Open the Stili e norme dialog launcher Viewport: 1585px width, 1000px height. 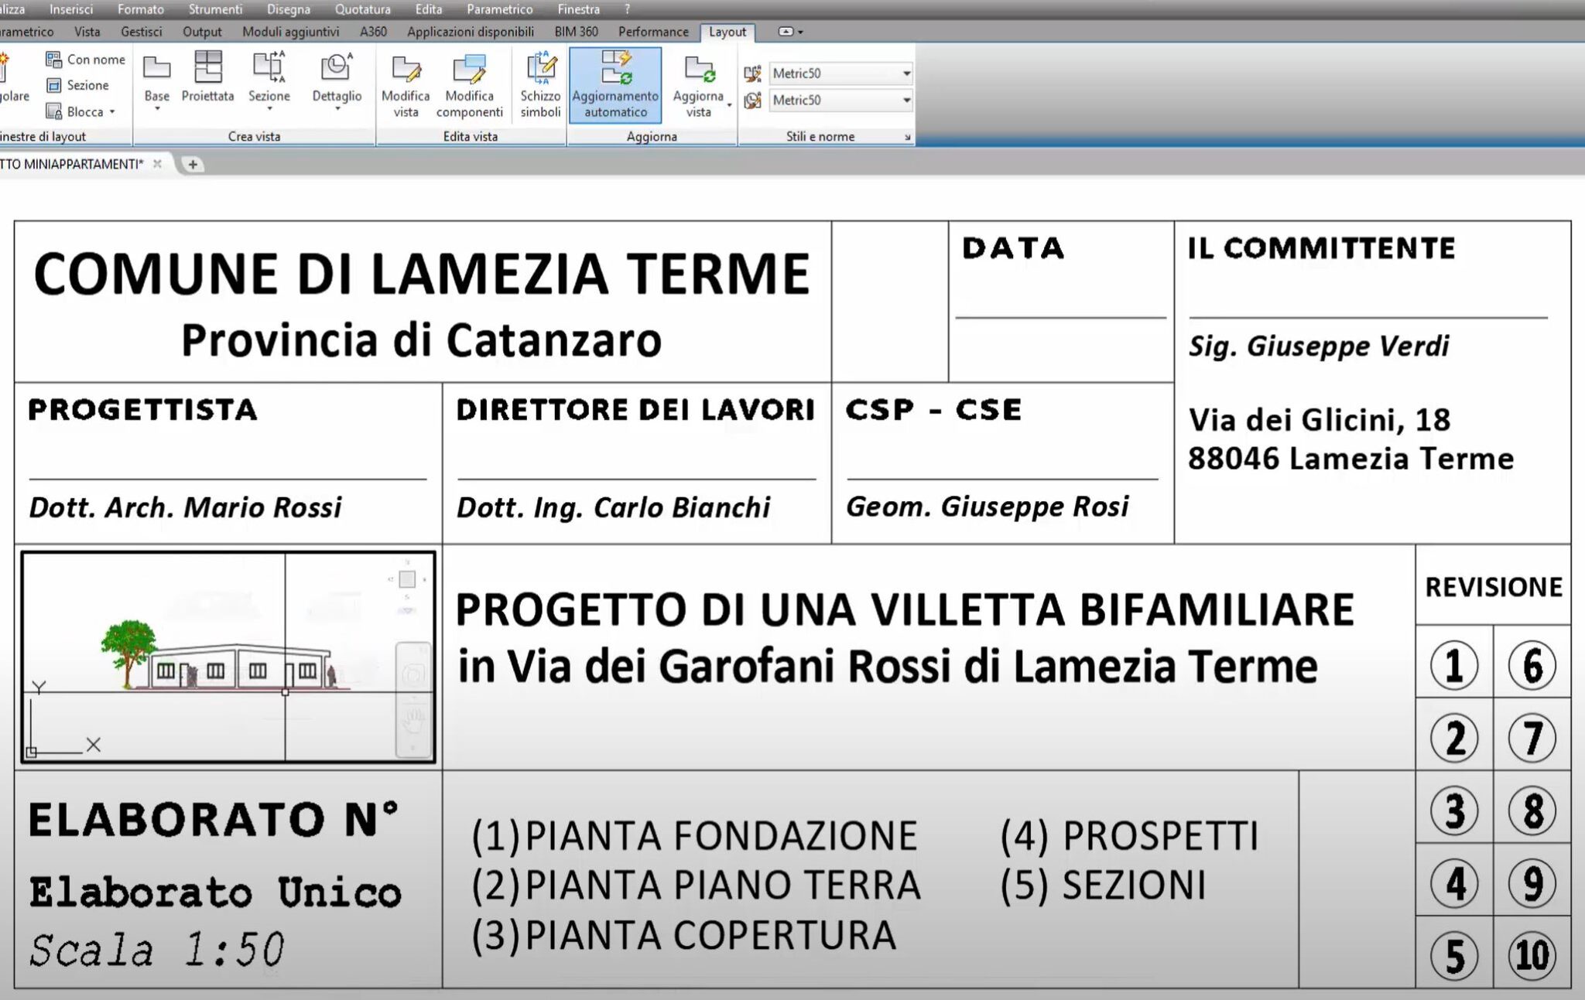[x=907, y=136]
